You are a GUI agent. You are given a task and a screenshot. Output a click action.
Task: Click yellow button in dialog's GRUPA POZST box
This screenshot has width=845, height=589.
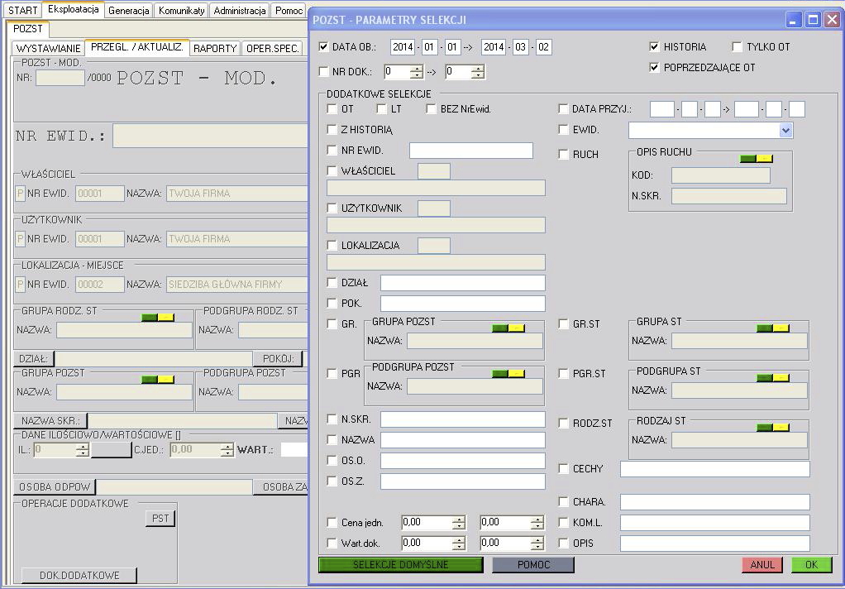516,328
